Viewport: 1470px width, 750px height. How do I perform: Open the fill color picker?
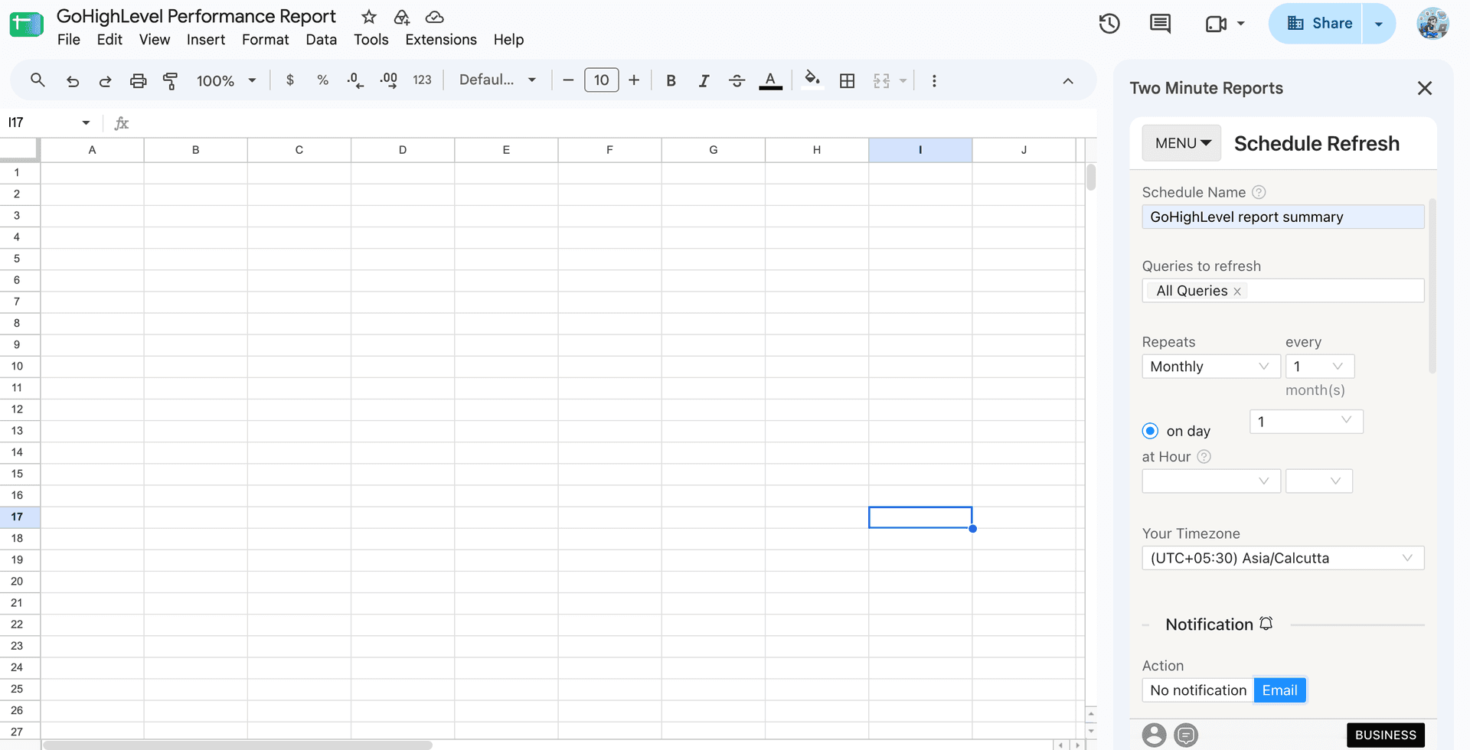pyautogui.click(x=812, y=79)
